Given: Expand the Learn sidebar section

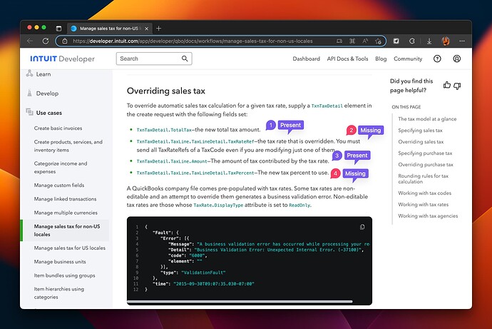Looking at the screenshot, I should [x=43, y=74].
